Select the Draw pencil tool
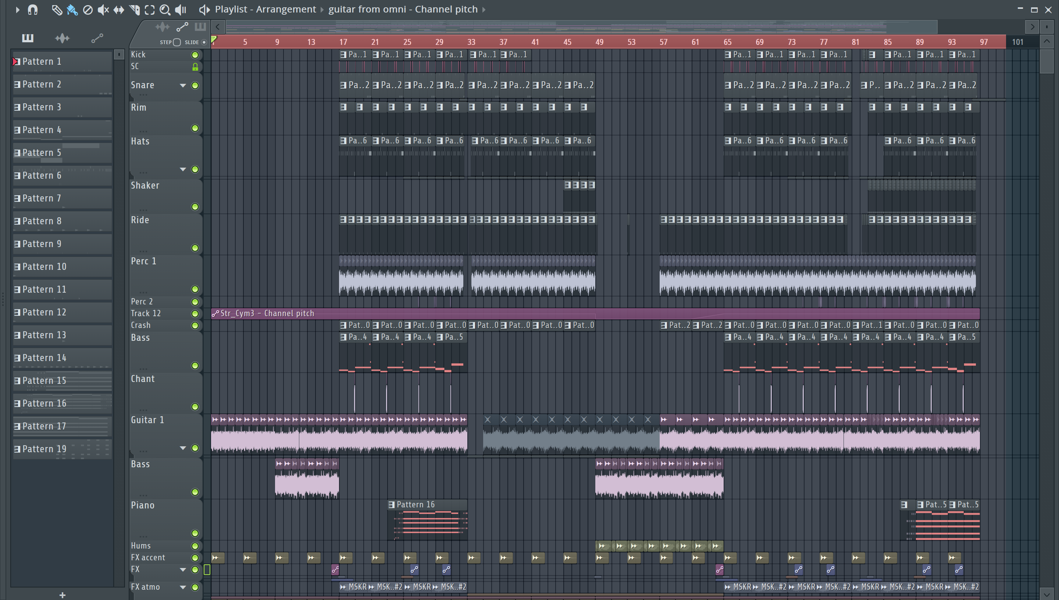 tap(57, 10)
